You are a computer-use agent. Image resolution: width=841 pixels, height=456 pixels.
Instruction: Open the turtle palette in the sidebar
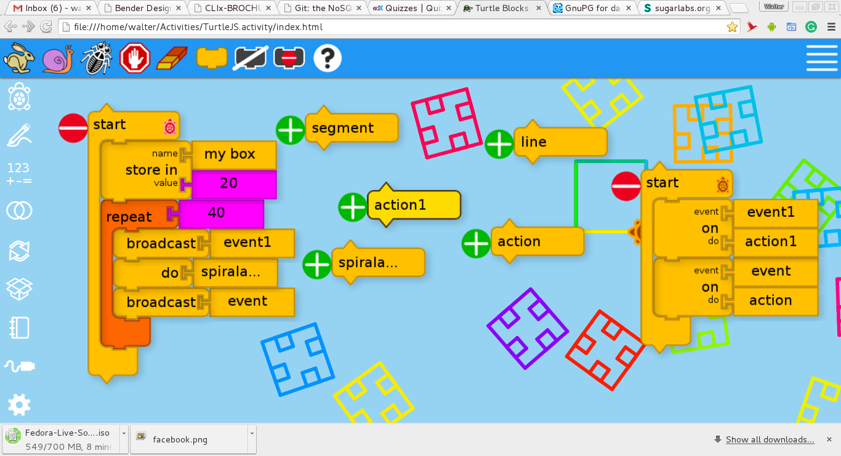[x=19, y=96]
